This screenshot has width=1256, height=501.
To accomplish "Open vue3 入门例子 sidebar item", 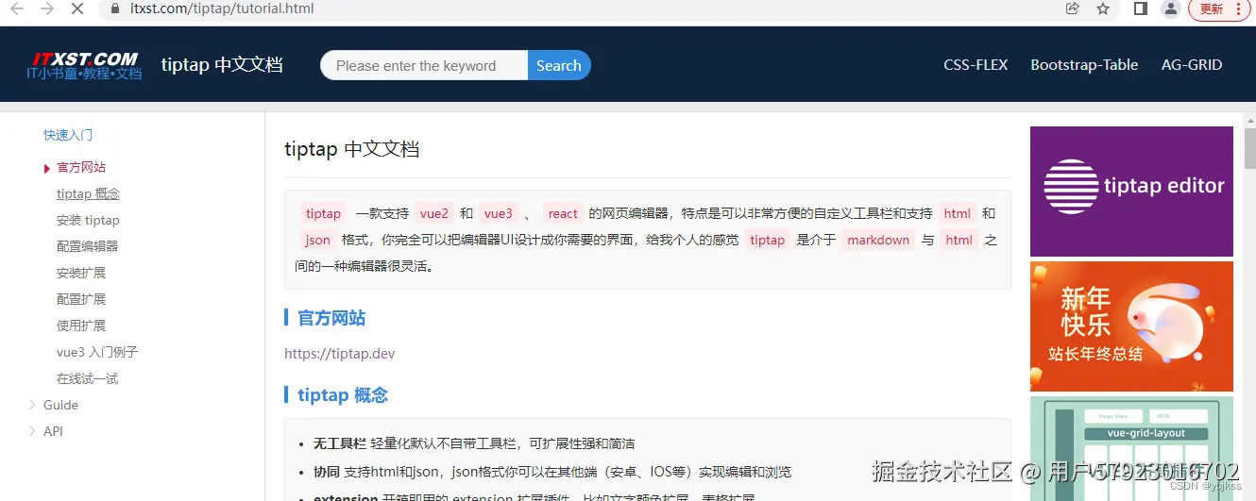I will click(97, 352).
